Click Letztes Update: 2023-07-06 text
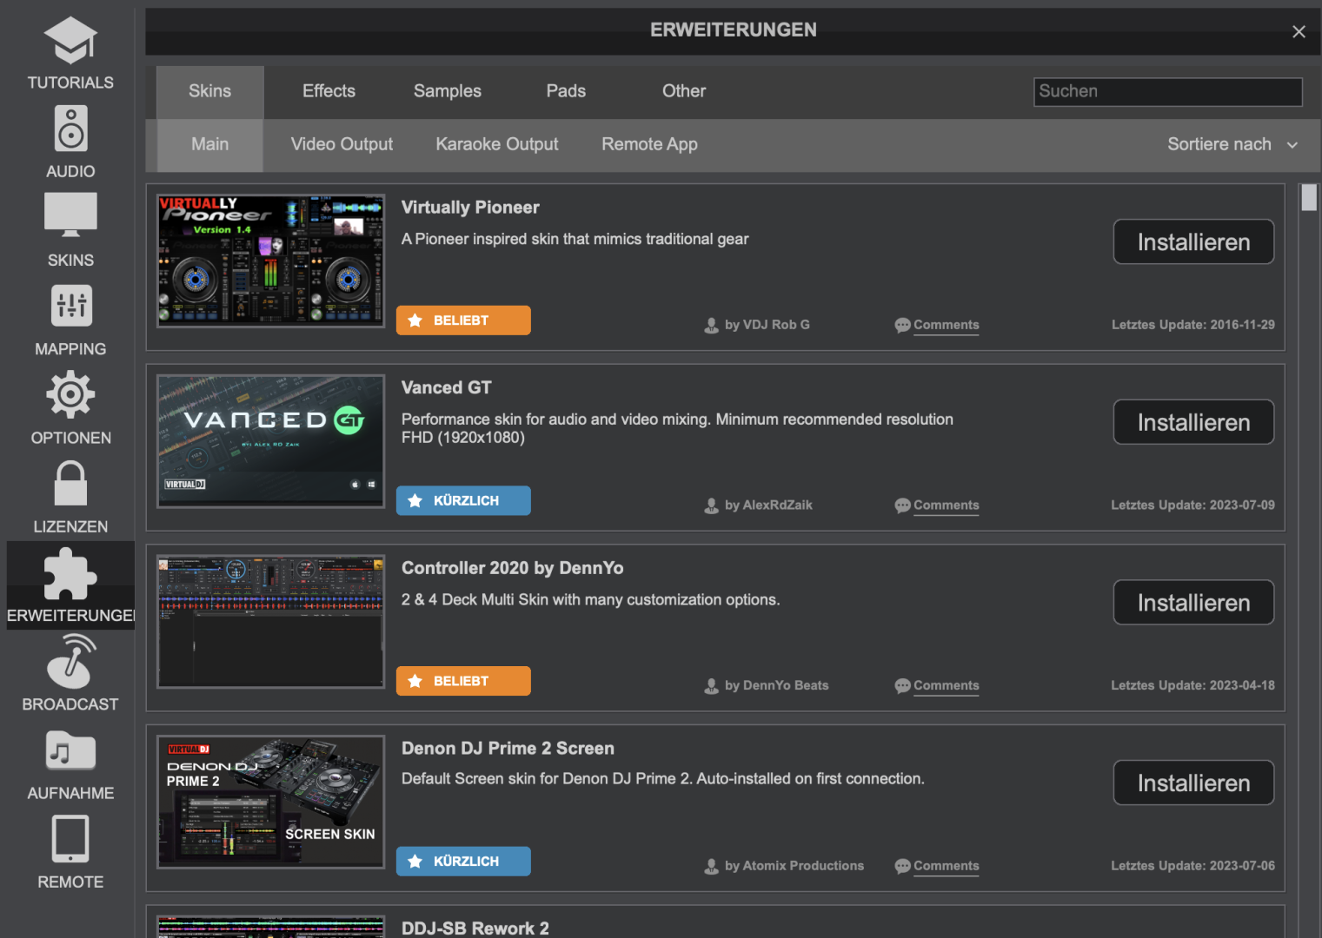 click(1192, 866)
